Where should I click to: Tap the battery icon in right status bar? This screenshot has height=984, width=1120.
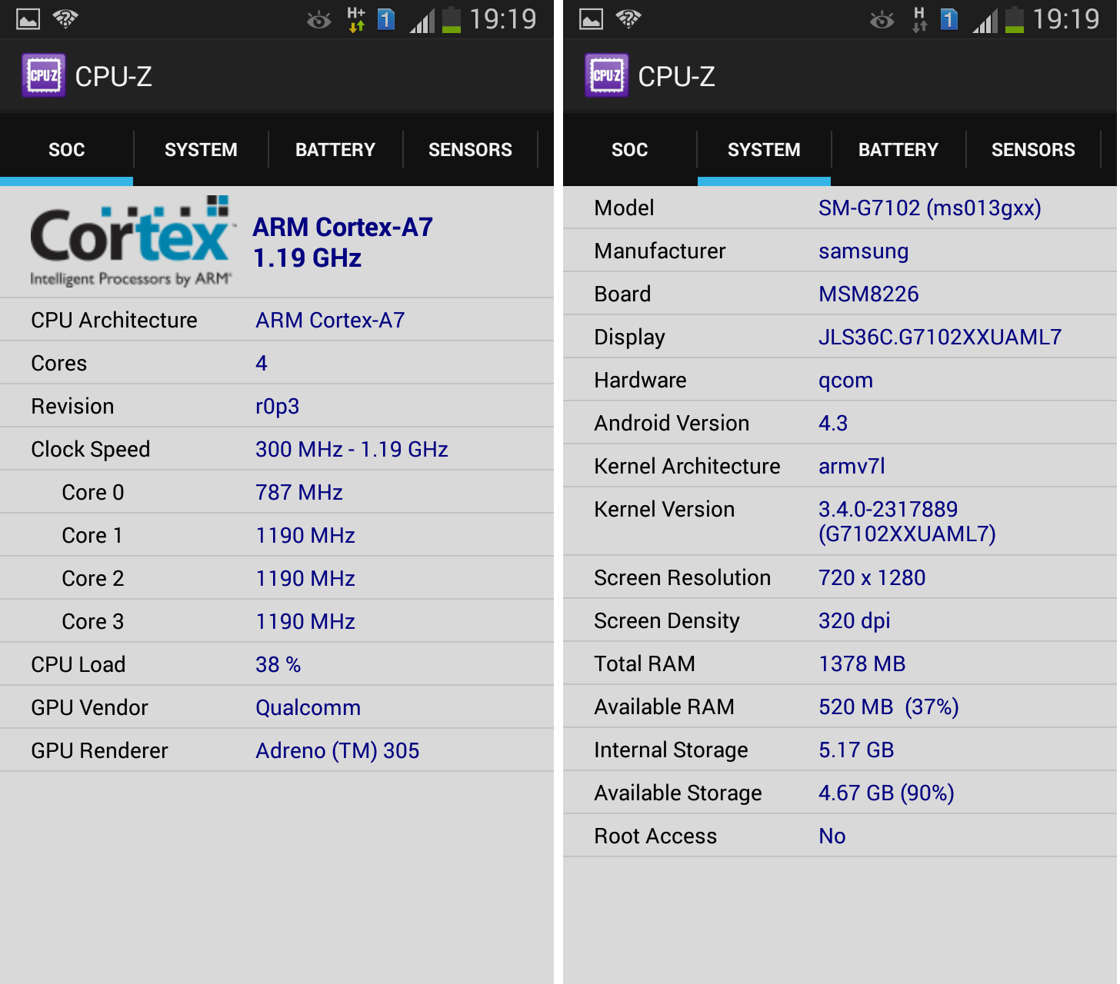click(1015, 20)
